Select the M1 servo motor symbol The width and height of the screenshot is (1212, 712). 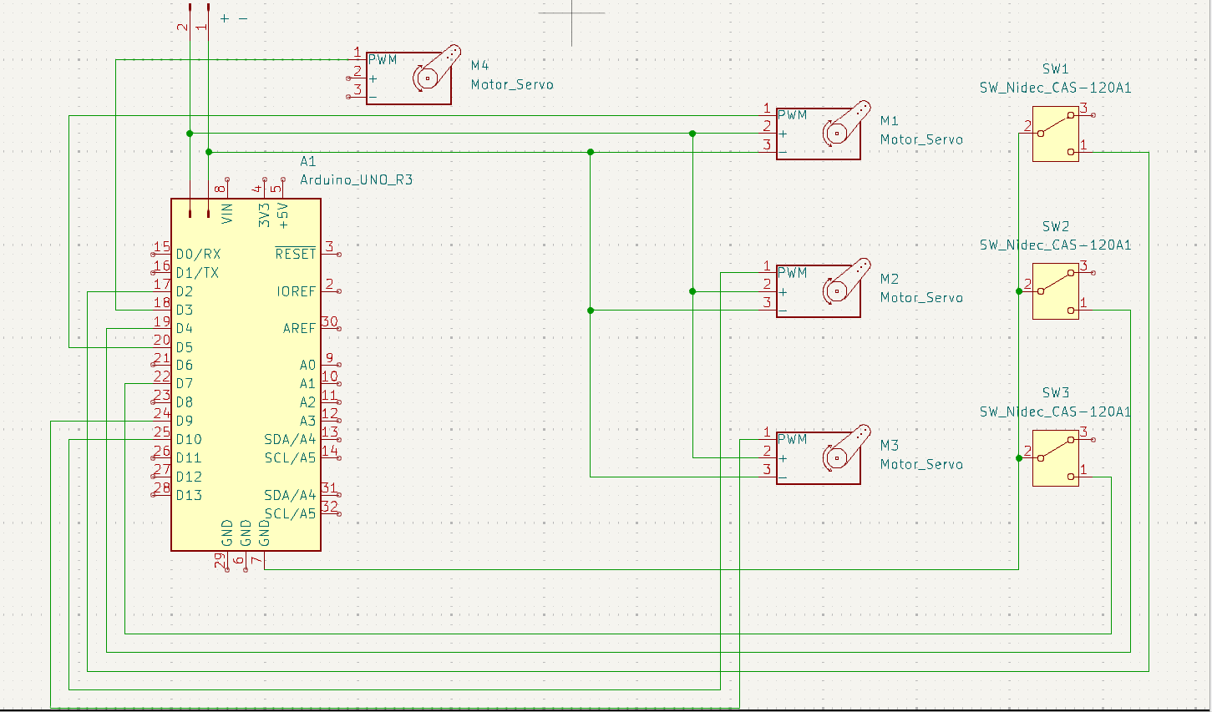tap(819, 132)
